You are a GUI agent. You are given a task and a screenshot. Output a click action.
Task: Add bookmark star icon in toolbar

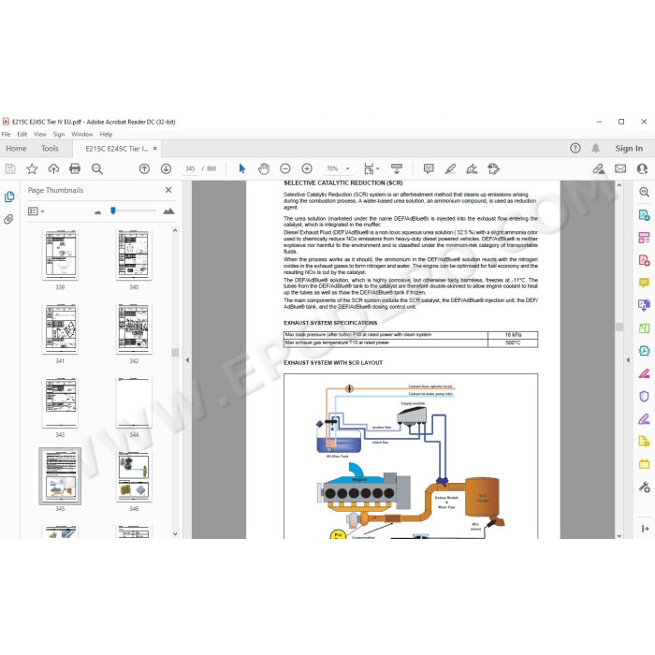[x=32, y=168]
